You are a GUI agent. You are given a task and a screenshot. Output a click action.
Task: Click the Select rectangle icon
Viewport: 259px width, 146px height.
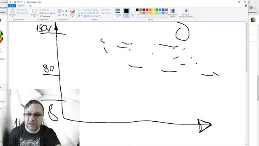[34, 11]
